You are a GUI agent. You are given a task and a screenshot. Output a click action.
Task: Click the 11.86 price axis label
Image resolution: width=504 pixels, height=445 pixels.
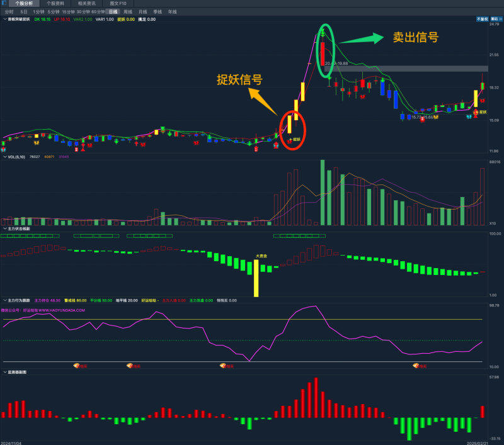[494, 151]
